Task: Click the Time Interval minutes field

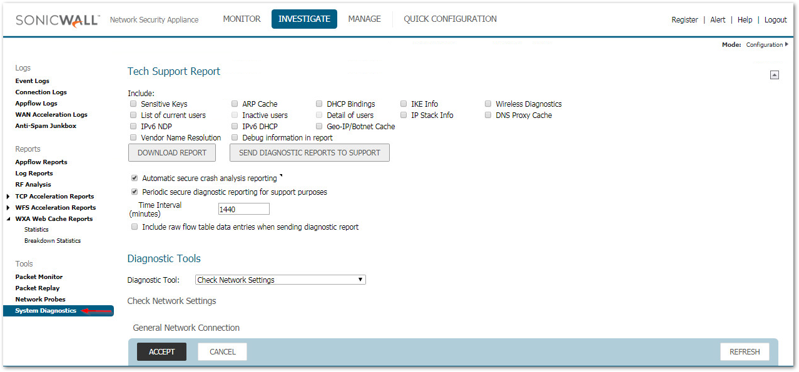Action: coord(243,209)
